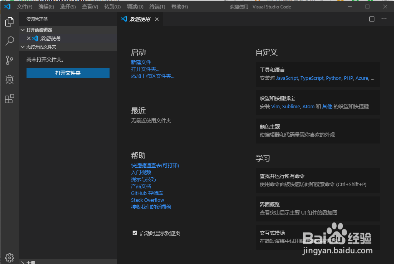
Task: Open the 文件(F) menu
Action: pos(24,7)
